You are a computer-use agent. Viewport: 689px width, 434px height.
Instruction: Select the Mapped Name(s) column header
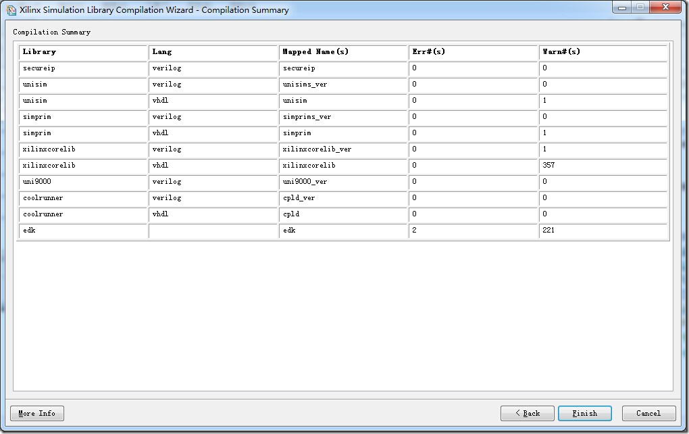[343, 52]
